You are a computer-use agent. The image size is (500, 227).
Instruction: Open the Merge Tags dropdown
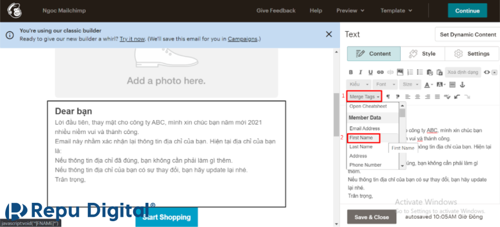[364, 97]
